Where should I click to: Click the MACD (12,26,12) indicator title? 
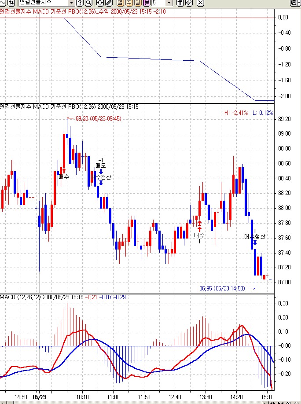20,297
